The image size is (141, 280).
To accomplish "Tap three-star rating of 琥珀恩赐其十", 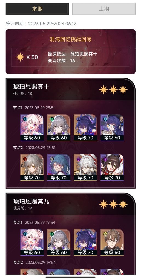I will tap(113, 89).
